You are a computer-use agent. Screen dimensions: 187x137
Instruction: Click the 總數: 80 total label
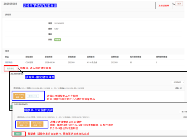pos(178,88)
